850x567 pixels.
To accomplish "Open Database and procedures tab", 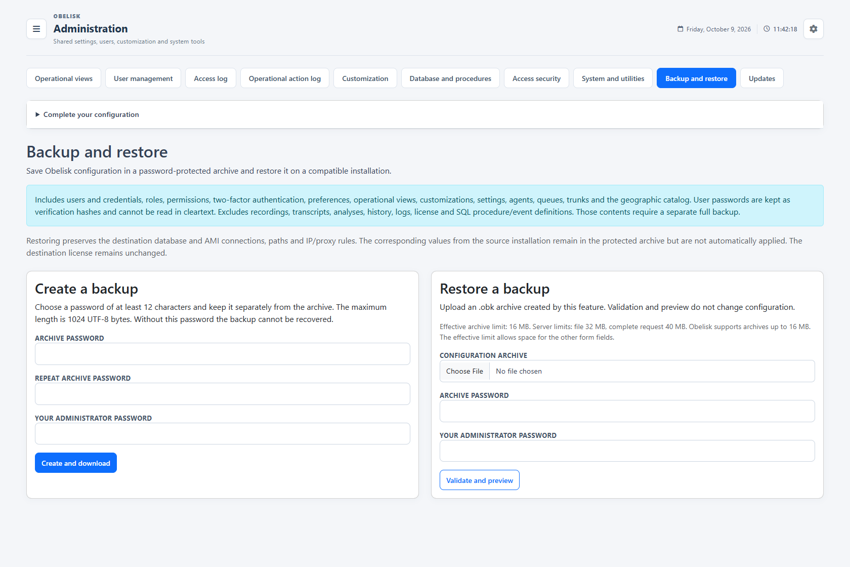I will pos(450,78).
